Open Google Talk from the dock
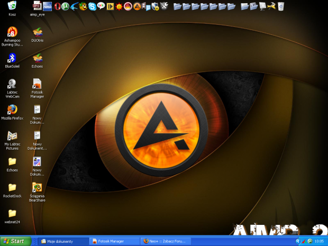This screenshot has width=328, height=246. (x=101, y=6)
